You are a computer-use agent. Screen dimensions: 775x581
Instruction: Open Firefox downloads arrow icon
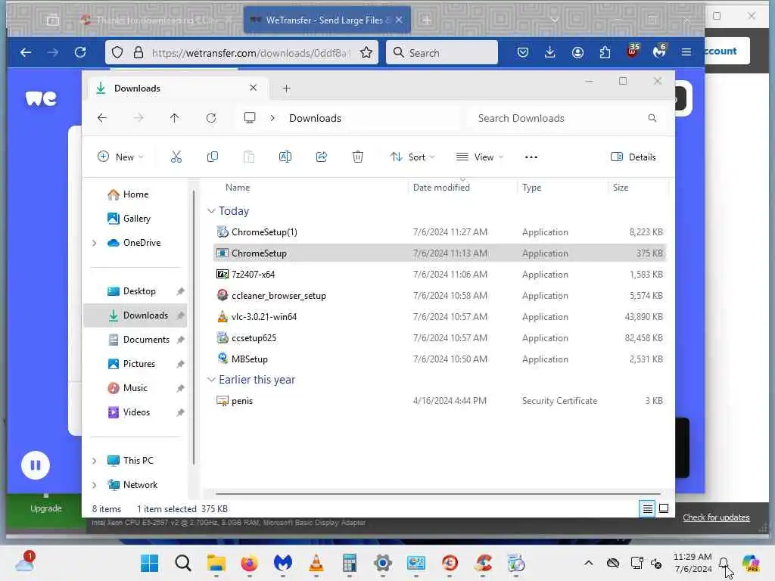[x=549, y=52]
